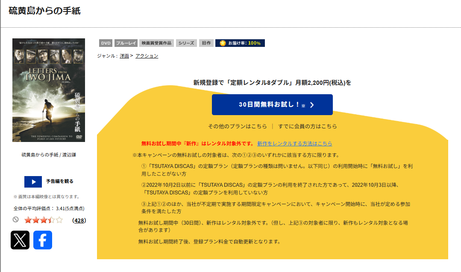This screenshot has height=272, width=461.
Task: Click the Letters from Iwo Jima cover thumbnail
Action: point(49,90)
